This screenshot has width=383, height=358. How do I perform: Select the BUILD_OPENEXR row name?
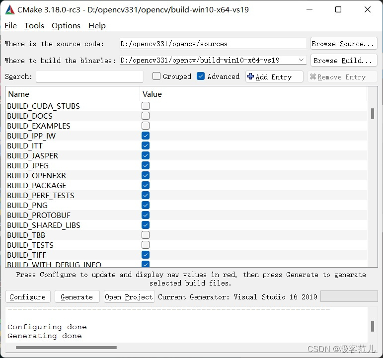[x=37, y=175]
